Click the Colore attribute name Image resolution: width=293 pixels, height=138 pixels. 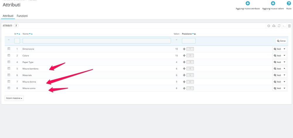click(26, 55)
